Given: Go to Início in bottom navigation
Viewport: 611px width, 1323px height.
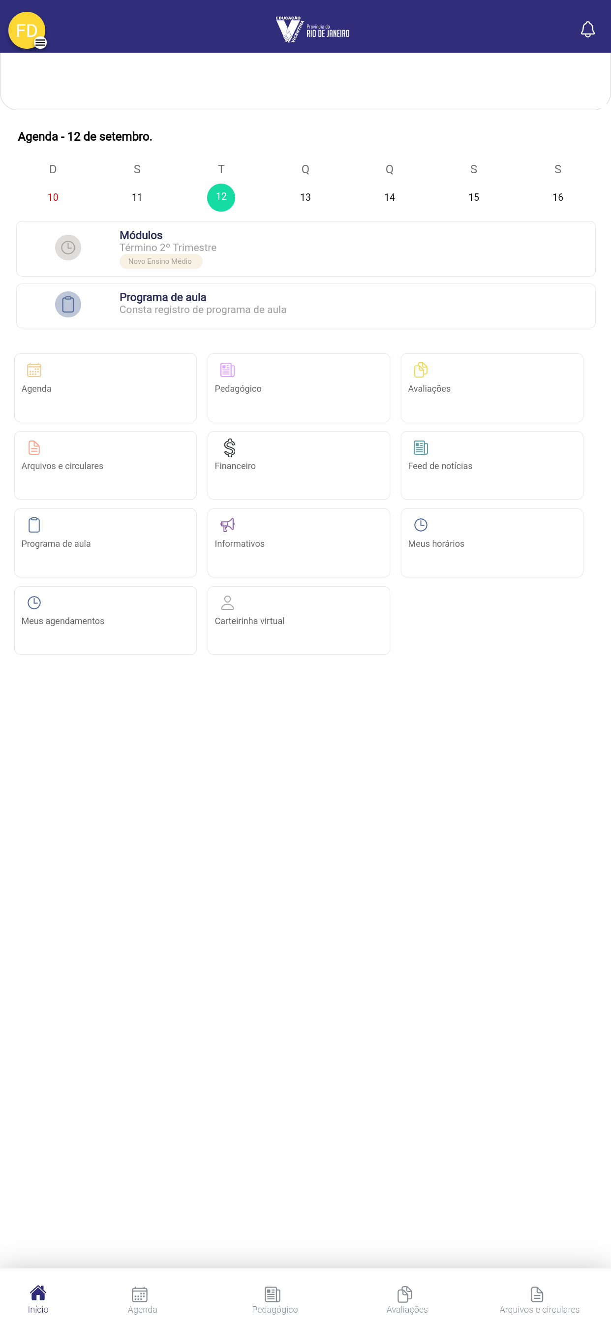Looking at the screenshot, I should [x=38, y=1299].
